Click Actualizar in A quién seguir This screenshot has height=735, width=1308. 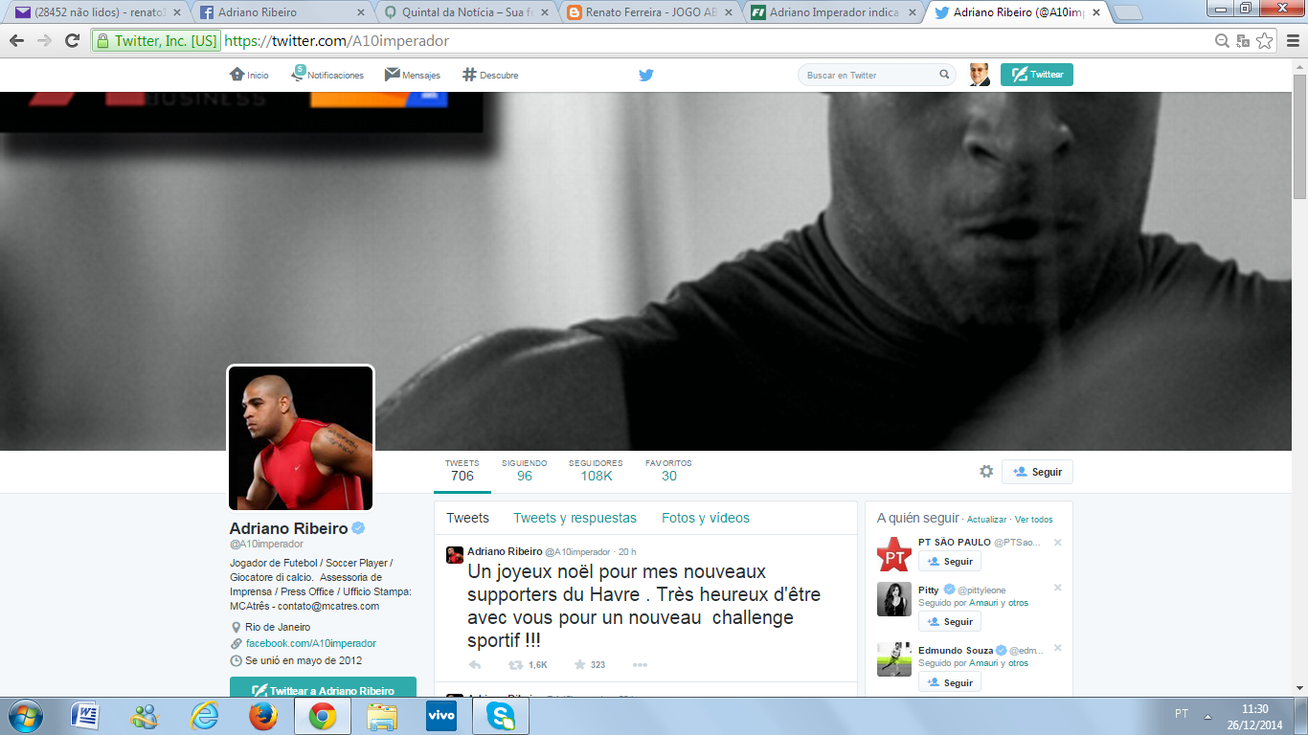tap(986, 520)
